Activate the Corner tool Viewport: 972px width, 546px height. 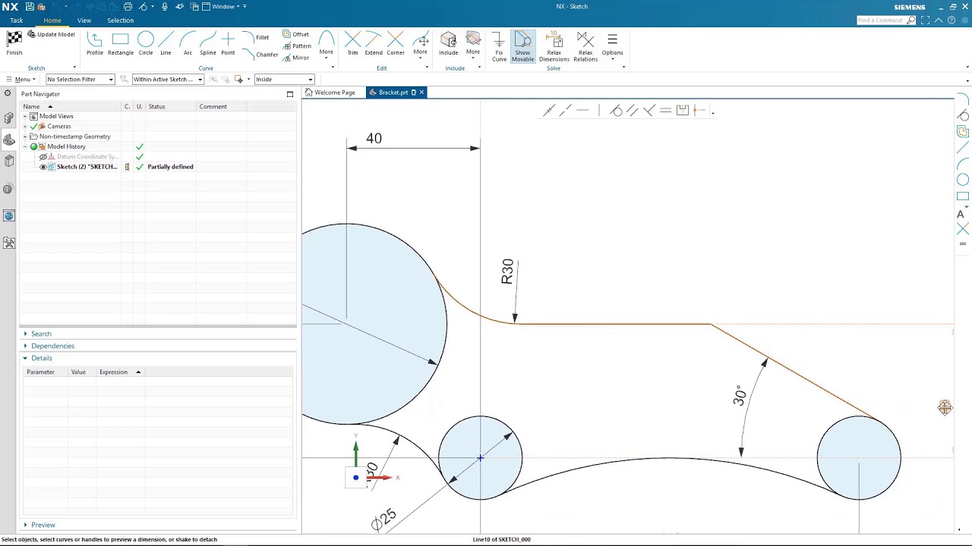click(396, 43)
